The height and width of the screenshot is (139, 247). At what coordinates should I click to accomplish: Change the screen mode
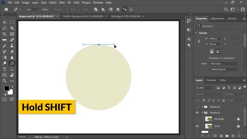pos(12,99)
